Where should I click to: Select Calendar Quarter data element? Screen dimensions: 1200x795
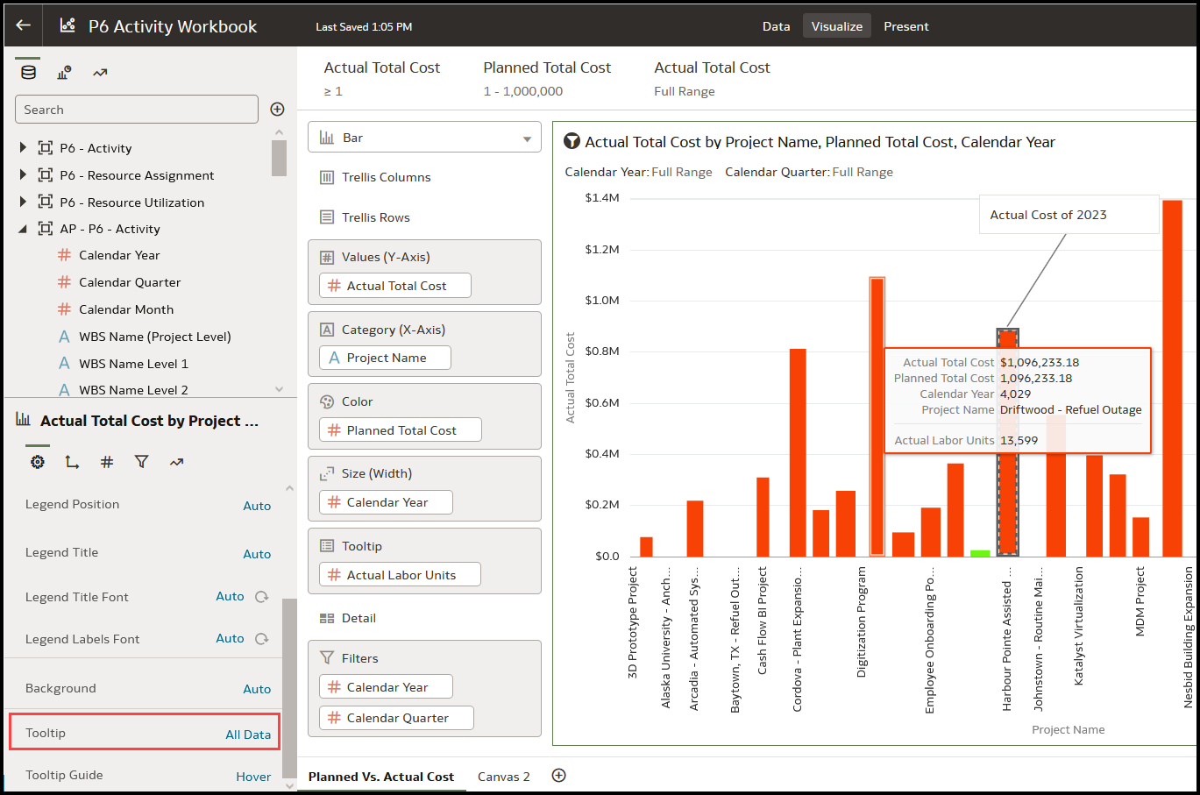[130, 282]
